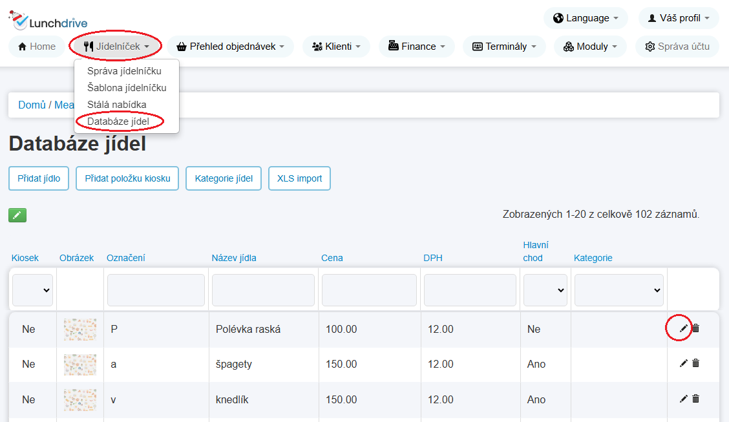Click the trash icon for knedlík row
The width and height of the screenshot is (729, 422).
coord(695,398)
